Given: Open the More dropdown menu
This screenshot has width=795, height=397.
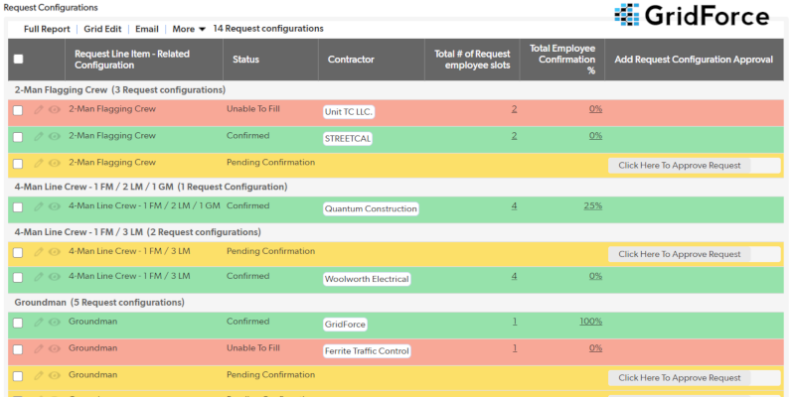Looking at the screenshot, I should 189,30.
